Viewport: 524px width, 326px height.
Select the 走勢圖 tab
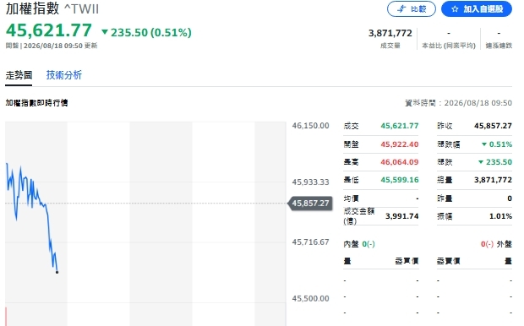(19, 75)
